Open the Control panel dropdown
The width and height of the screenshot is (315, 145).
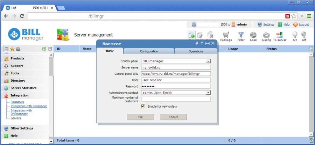coord(208,61)
